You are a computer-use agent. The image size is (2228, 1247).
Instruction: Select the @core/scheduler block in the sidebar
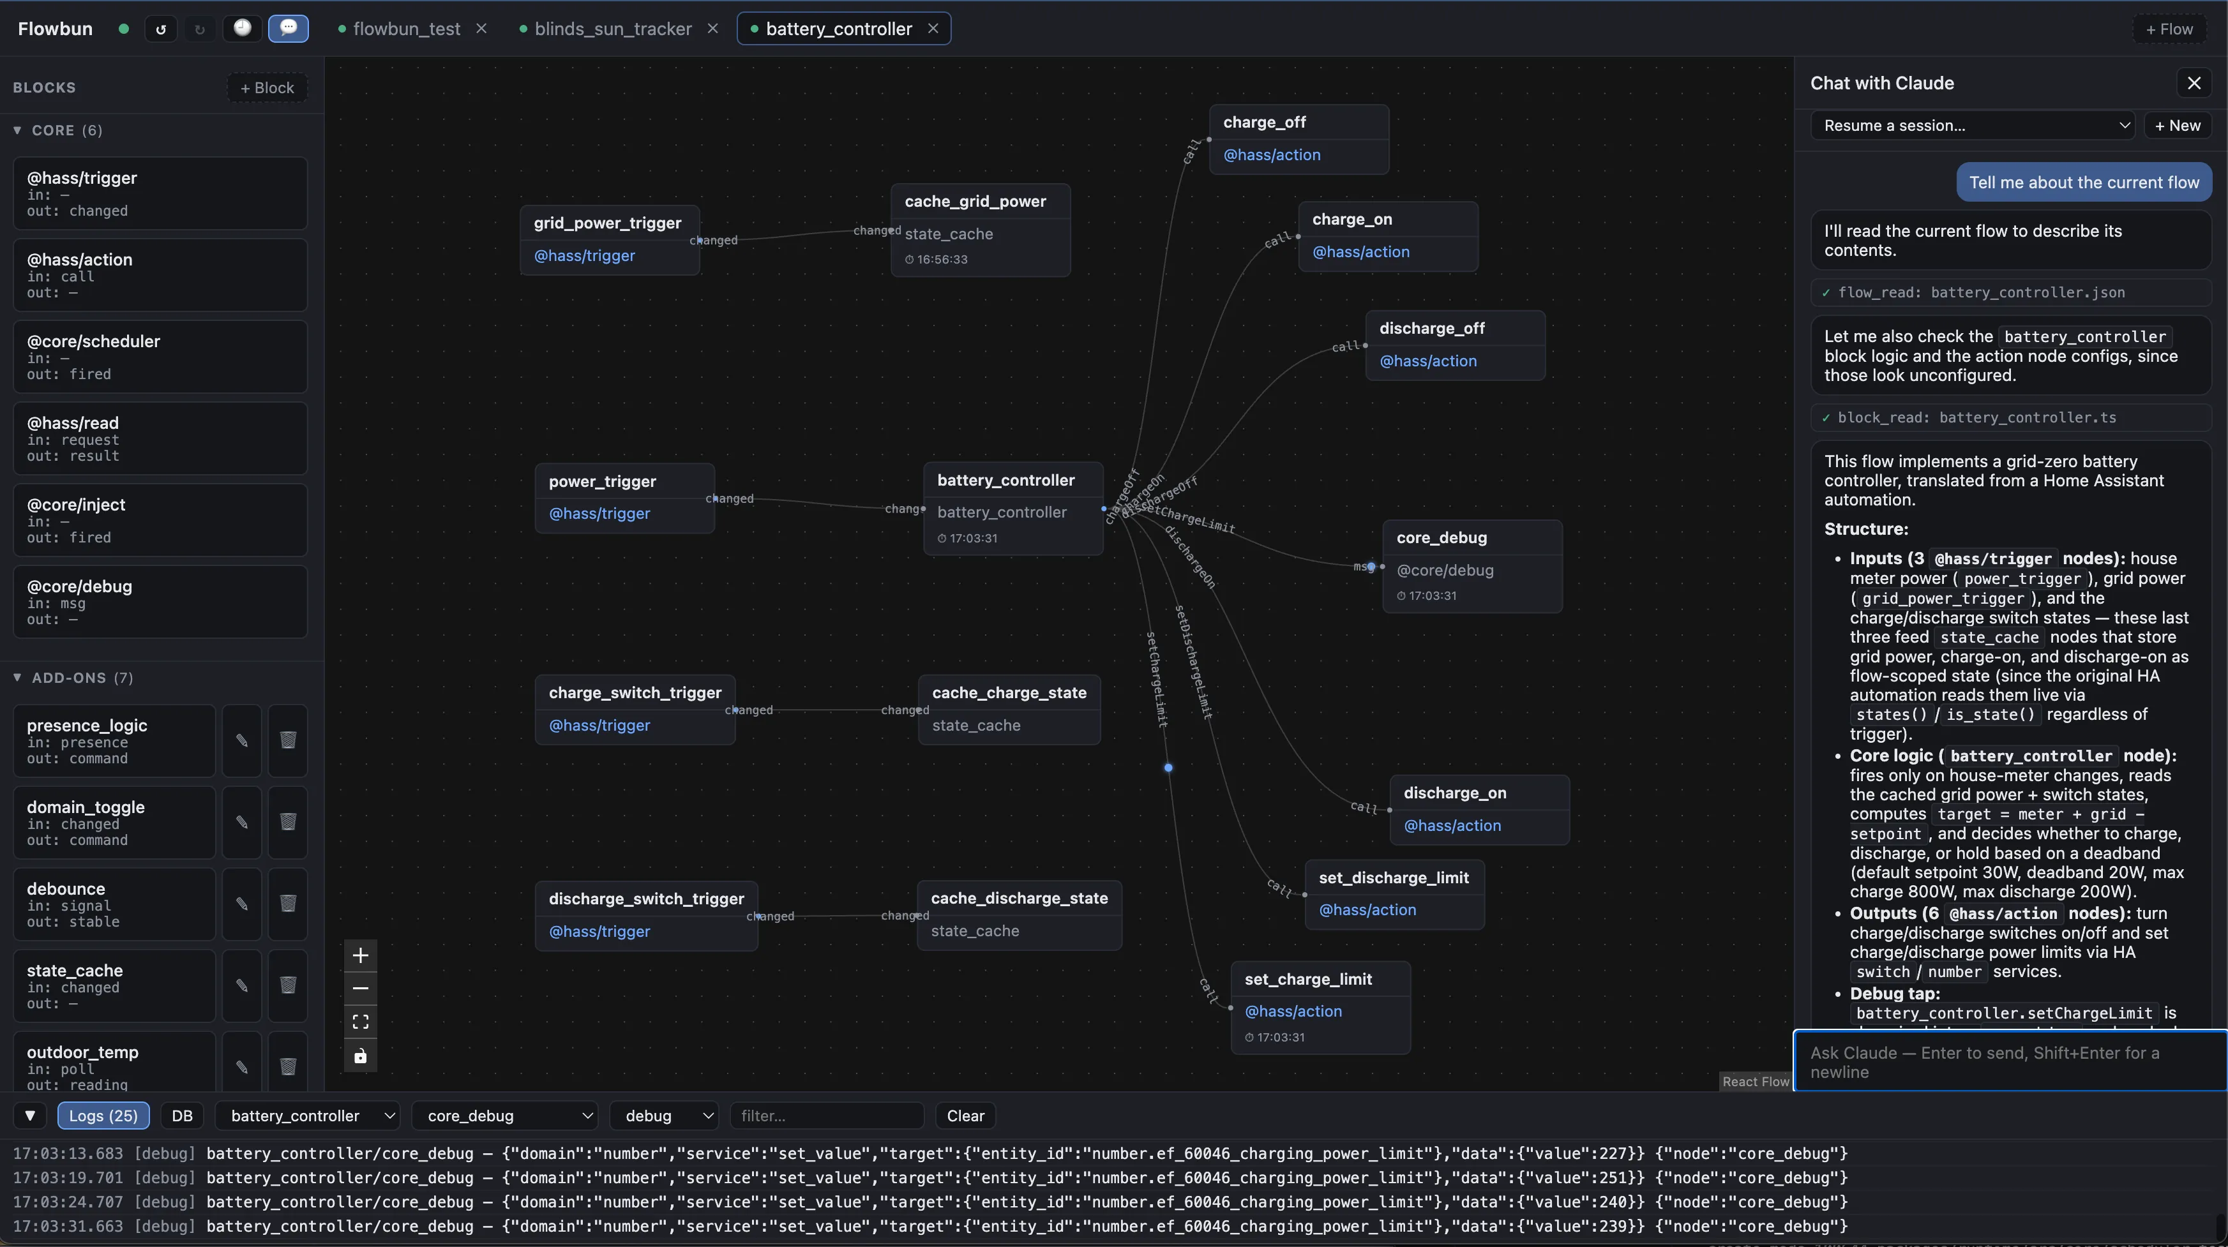pyautogui.click(x=160, y=356)
